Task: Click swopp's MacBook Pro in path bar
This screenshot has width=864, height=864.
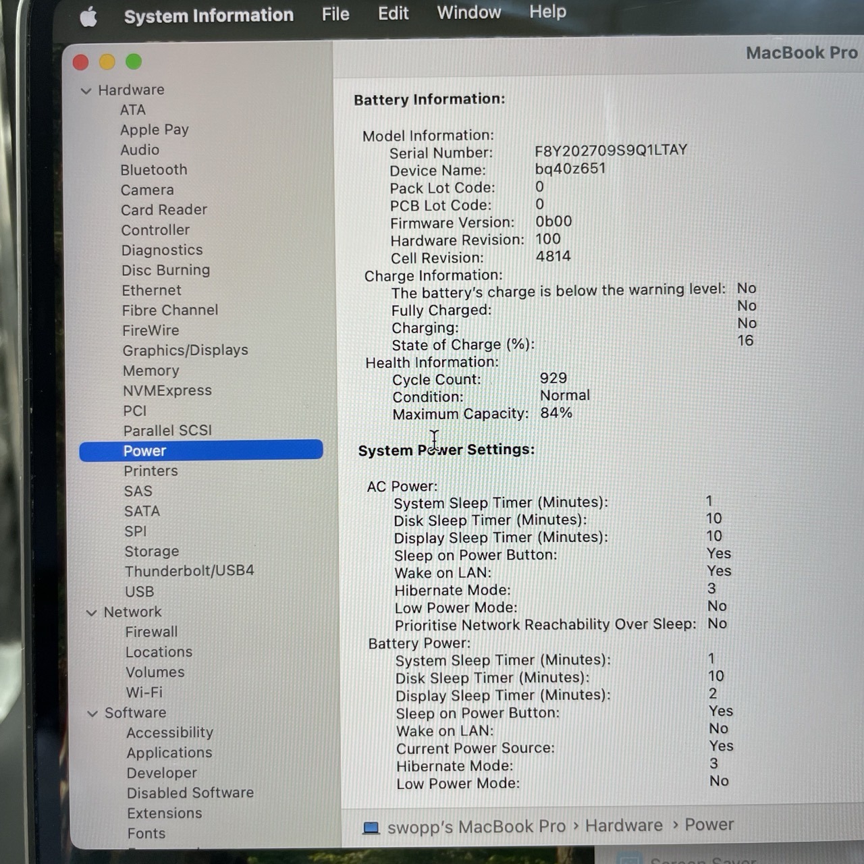Action: [477, 828]
